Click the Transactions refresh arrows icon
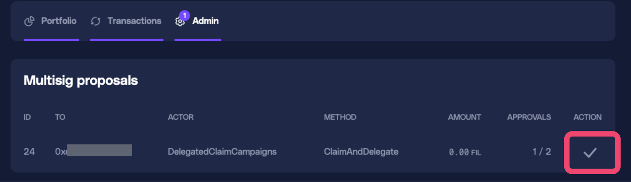The width and height of the screenshot is (631, 182). tap(95, 21)
